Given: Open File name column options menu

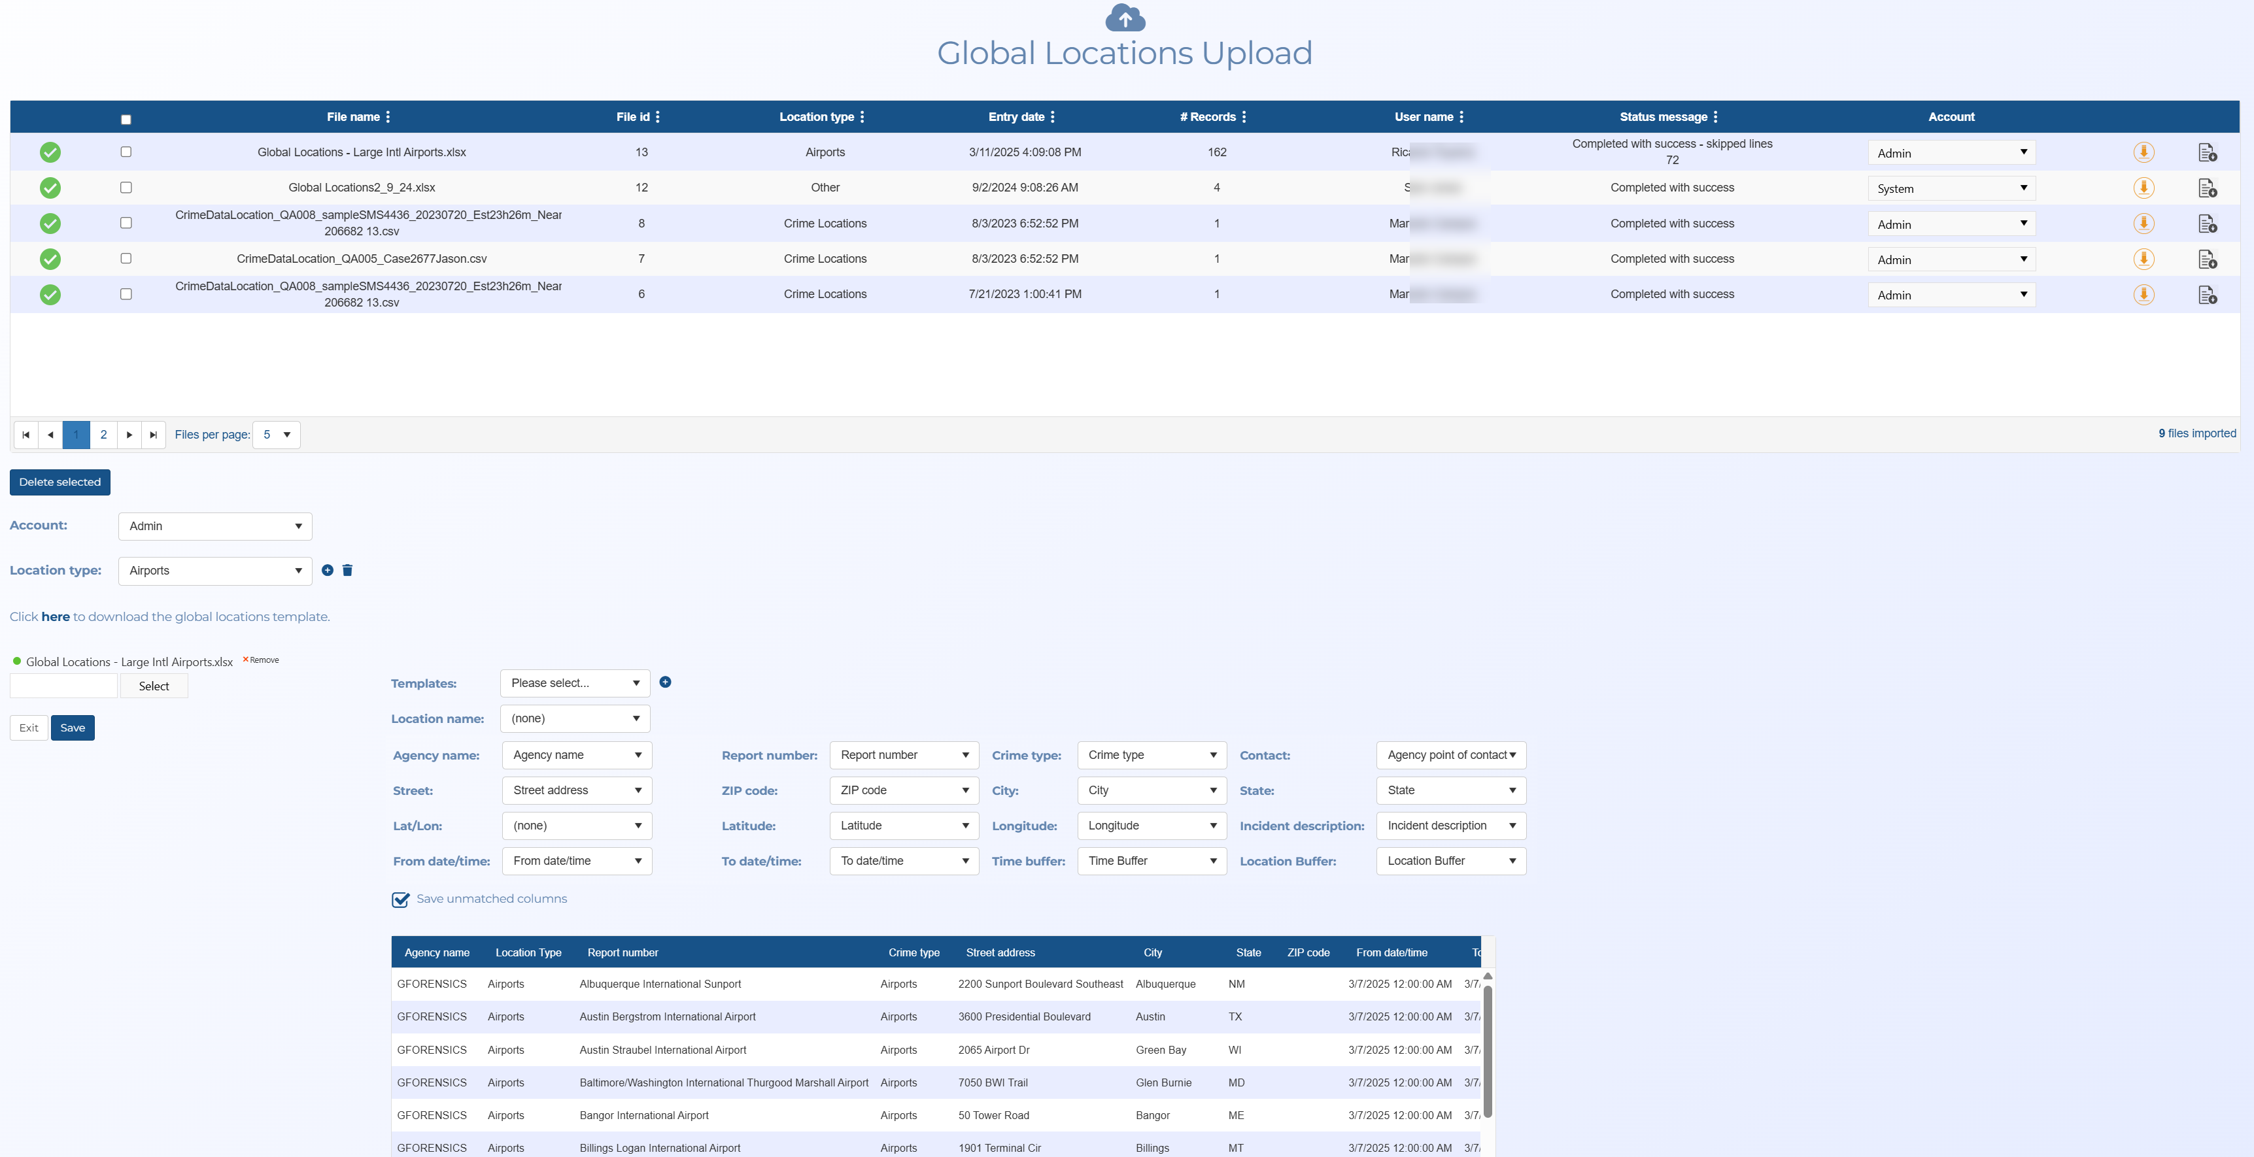Looking at the screenshot, I should [x=388, y=117].
